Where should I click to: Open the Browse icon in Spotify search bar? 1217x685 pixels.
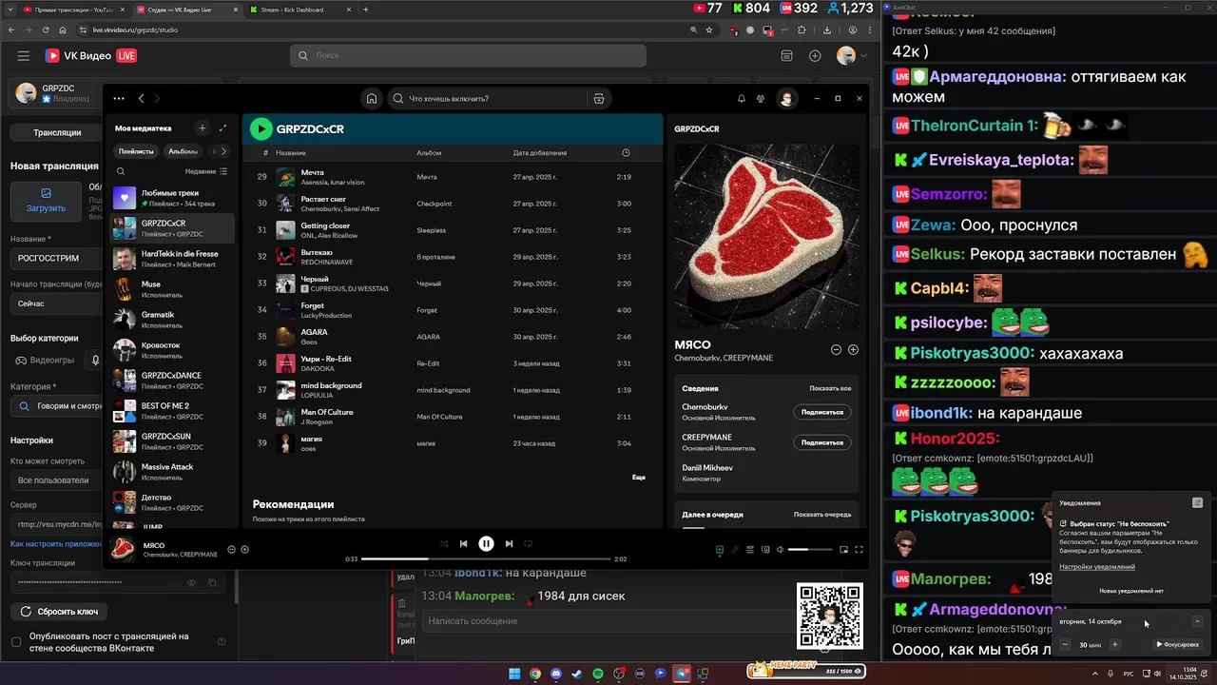[x=598, y=98]
